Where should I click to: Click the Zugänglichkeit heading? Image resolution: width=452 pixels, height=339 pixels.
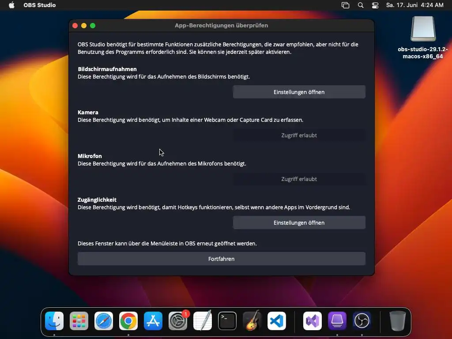[x=97, y=200]
